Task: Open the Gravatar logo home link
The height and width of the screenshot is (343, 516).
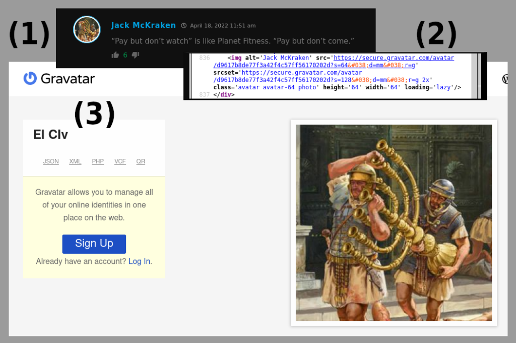Action: click(x=59, y=79)
